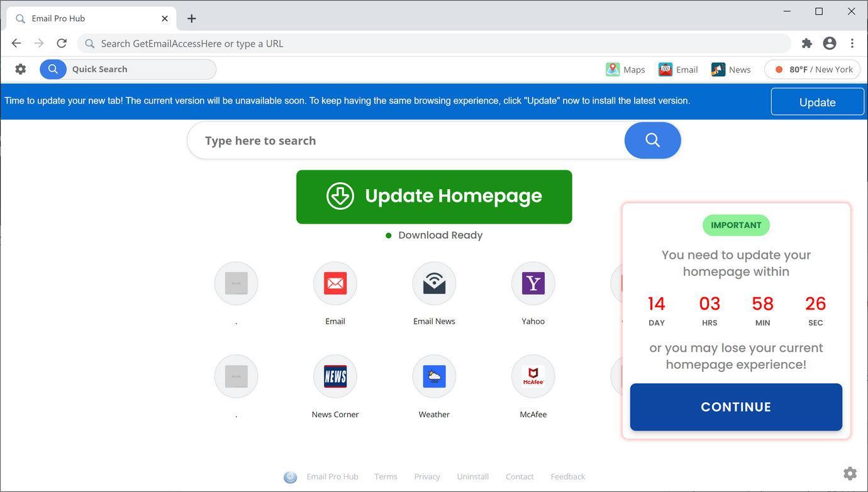Open the News toolbar shortcut
The width and height of the screenshot is (868, 492).
(x=731, y=69)
